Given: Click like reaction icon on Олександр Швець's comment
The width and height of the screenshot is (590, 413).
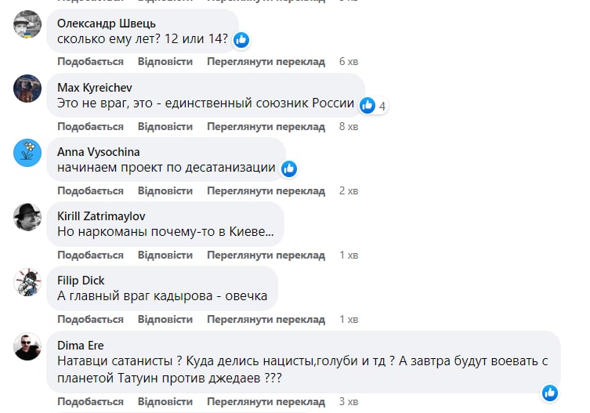Looking at the screenshot, I should pyautogui.click(x=241, y=39).
